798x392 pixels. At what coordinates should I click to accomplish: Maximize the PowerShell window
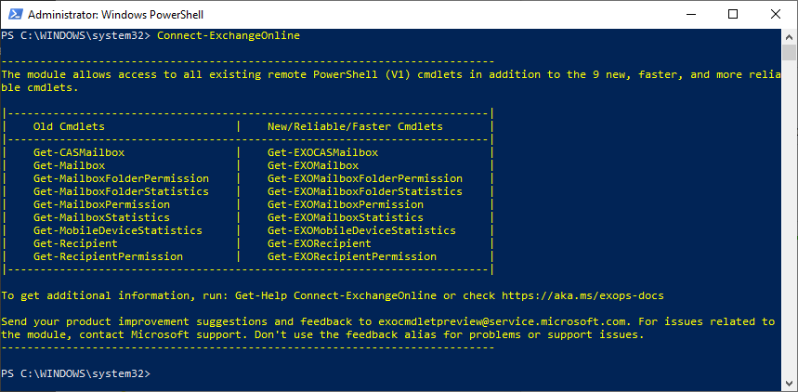tap(733, 14)
